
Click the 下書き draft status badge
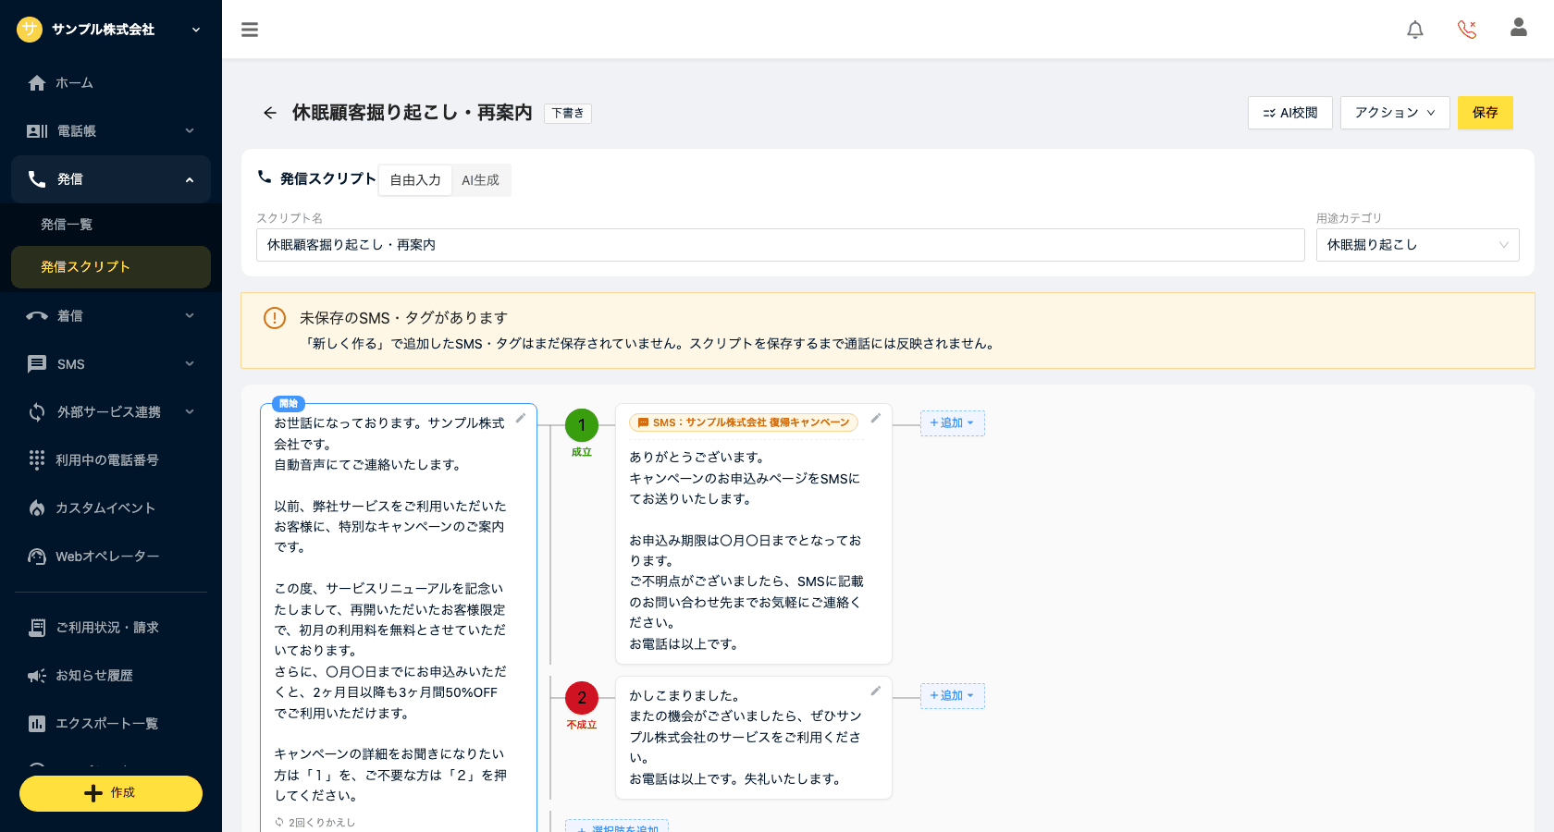(x=568, y=113)
